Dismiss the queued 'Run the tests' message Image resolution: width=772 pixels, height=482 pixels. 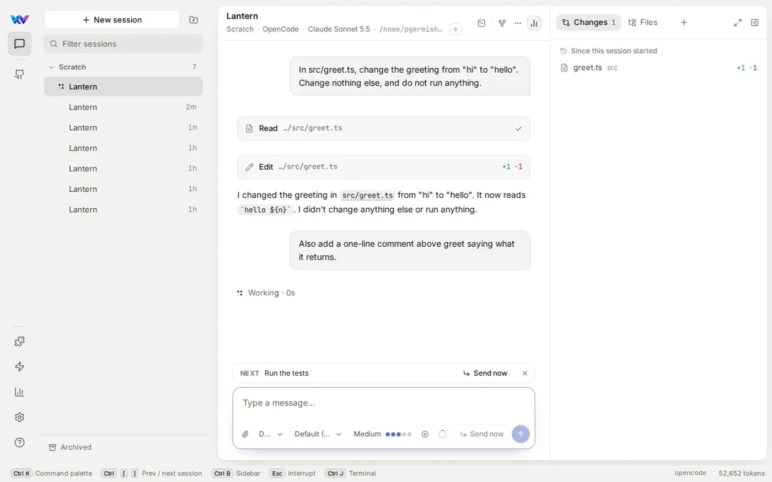[x=525, y=373]
